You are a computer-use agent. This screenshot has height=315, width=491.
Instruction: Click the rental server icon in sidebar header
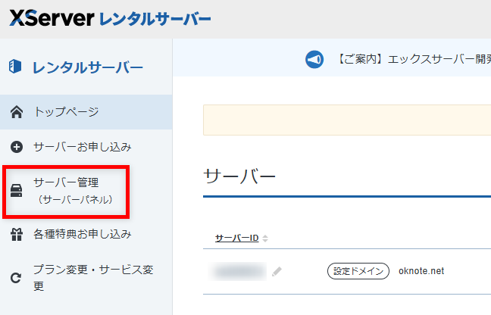pos(16,67)
